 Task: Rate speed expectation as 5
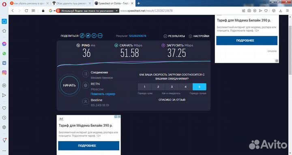pos(199,87)
